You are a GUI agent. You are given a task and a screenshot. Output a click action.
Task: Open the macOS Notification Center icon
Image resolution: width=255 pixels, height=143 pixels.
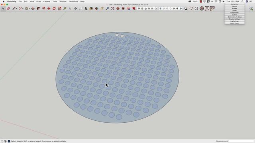click(251, 2)
